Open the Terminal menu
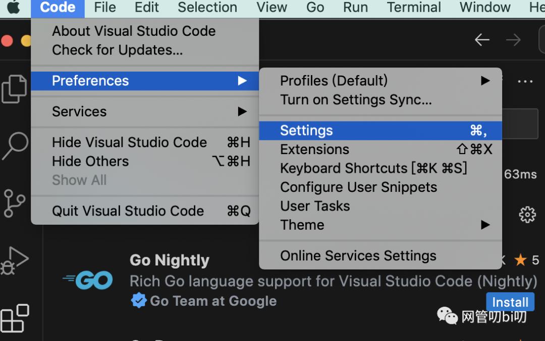545x341 pixels. pyautogui.click(x=414, y=8)
